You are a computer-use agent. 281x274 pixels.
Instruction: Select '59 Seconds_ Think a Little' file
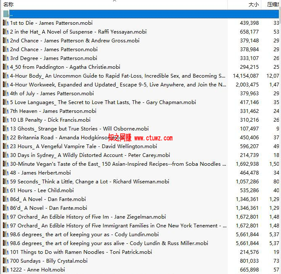pos(90,181)
